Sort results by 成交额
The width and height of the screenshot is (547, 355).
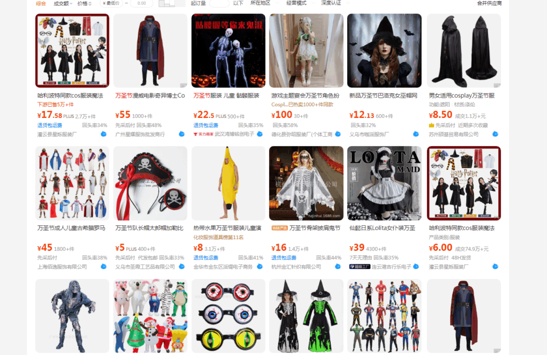tap(63, 4)
